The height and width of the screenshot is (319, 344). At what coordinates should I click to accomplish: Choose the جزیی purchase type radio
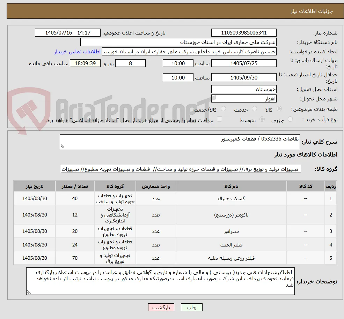click(290, 119)
